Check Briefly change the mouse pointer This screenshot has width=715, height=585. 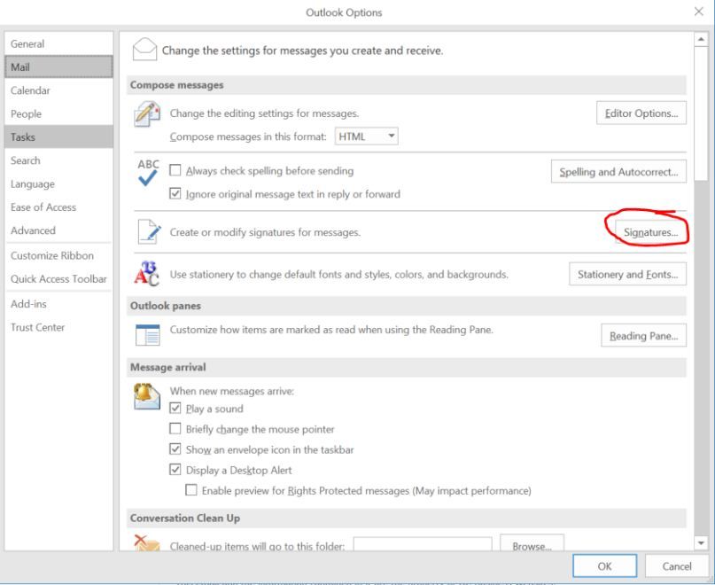(175, 430)
